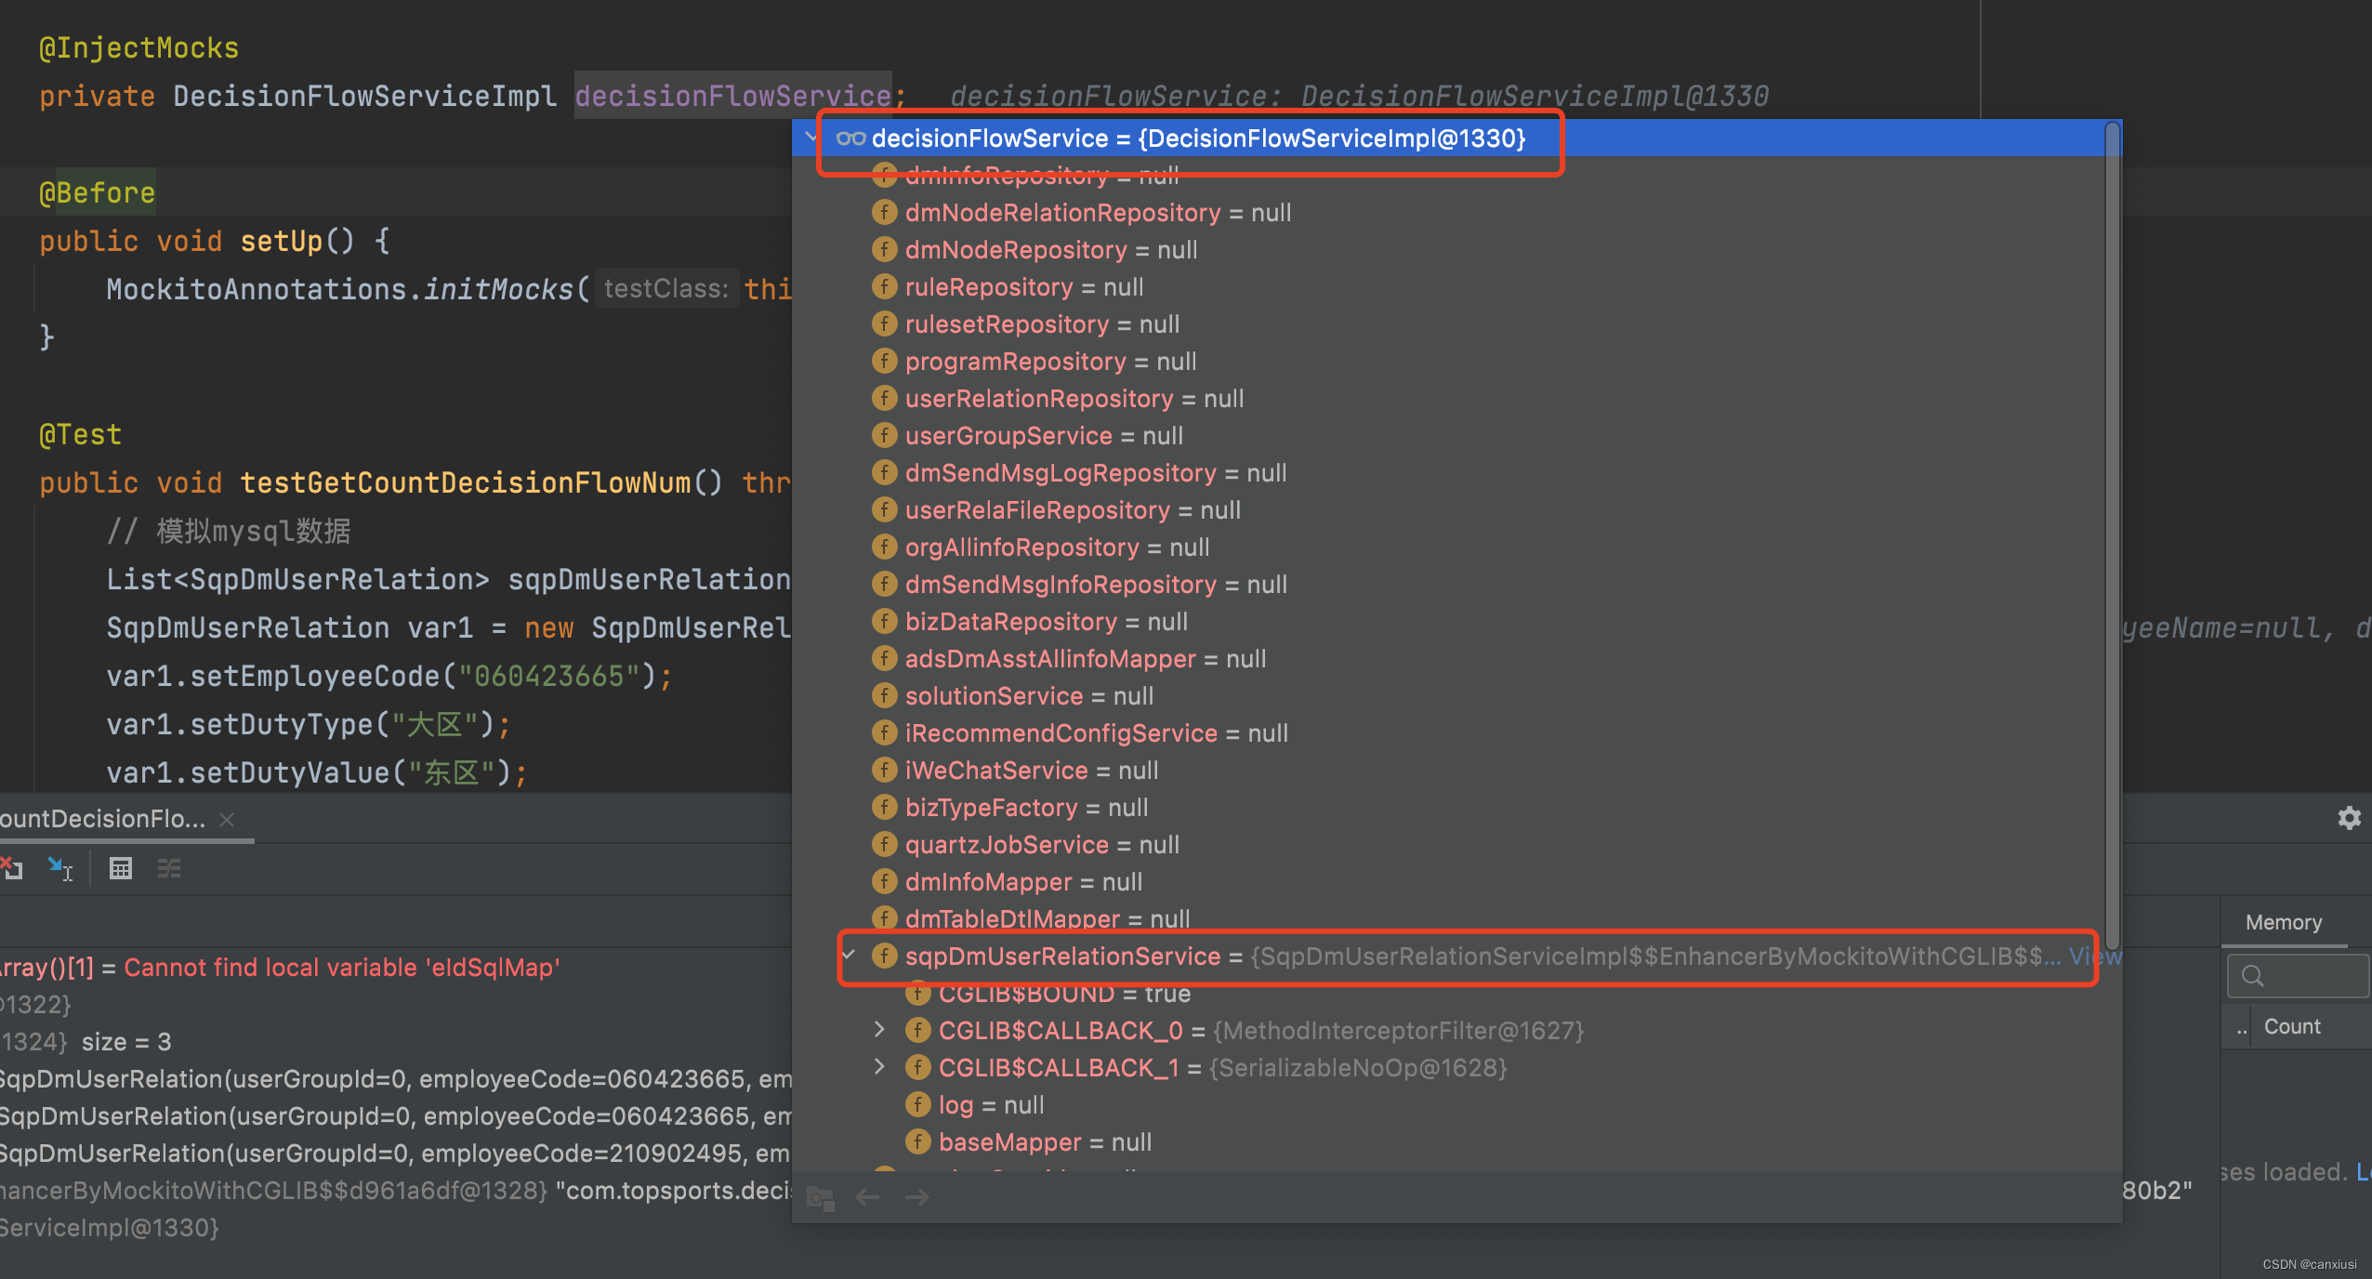
Task: Collapse the sqpDmUserRelationService node
Action: coord(849,955)
